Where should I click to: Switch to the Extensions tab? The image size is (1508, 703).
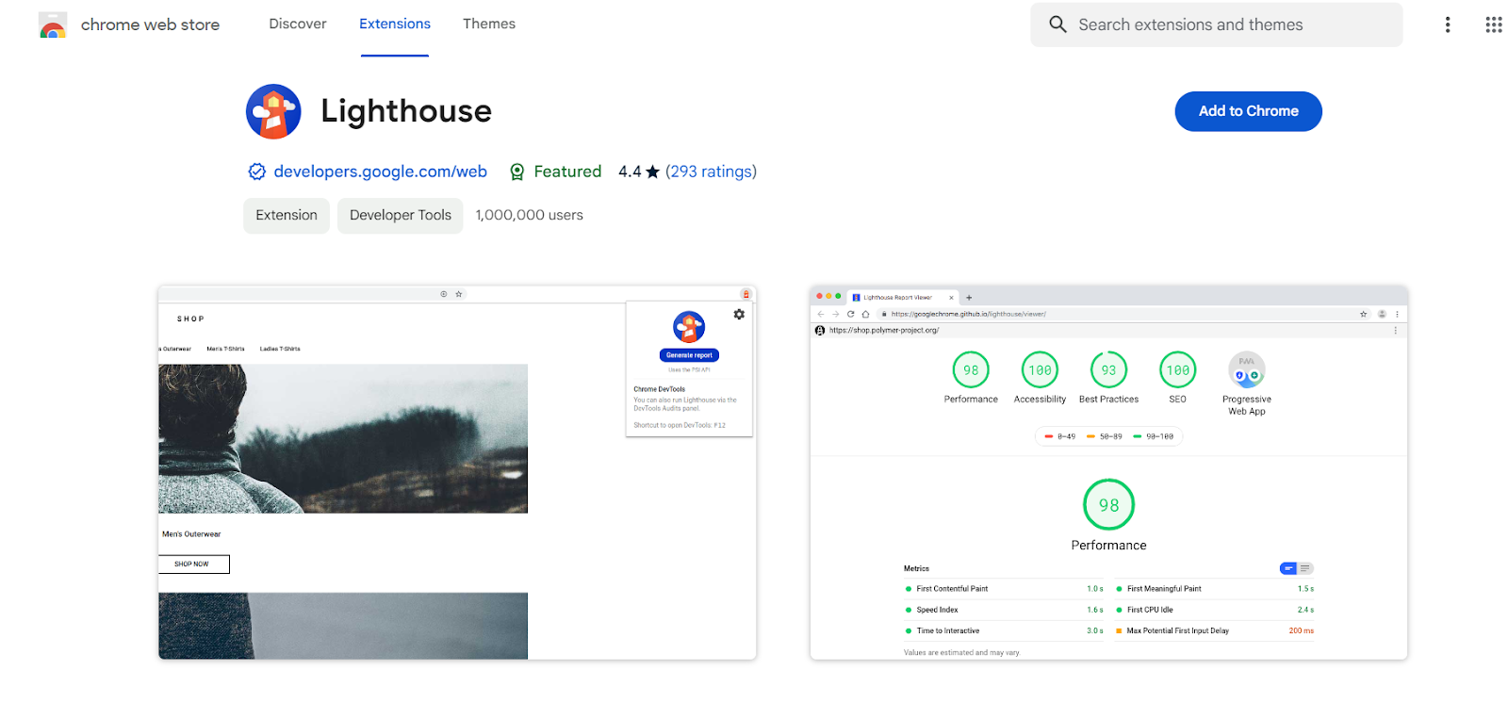[395, 24]
